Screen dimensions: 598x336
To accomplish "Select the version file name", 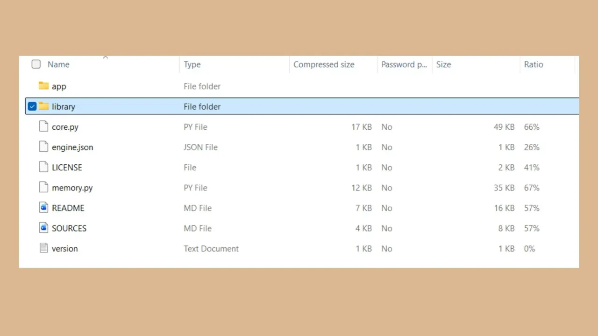I will pos(64,248).
